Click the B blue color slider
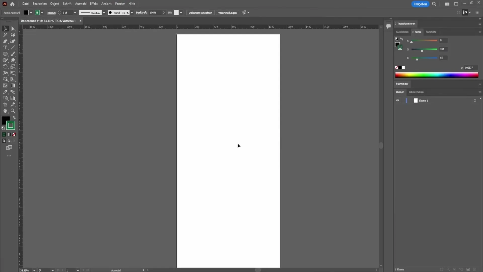 [424, 58]
